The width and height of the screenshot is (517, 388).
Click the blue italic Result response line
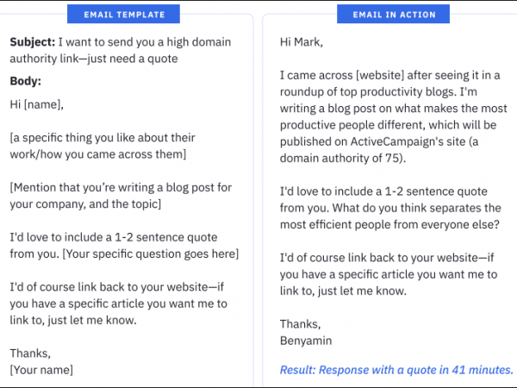tap(396, 369)
